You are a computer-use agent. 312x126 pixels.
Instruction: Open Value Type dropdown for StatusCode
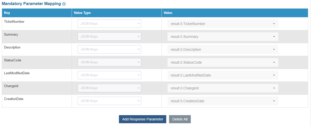(x=109, y=62)
